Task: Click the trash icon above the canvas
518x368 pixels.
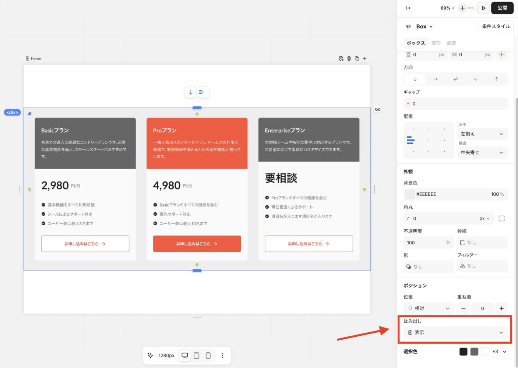Action: click(x=349, y=59)
